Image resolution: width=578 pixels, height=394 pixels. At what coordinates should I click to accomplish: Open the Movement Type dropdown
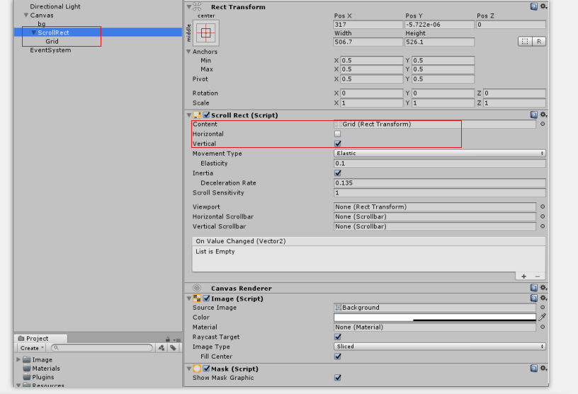(x=439, y=153)
